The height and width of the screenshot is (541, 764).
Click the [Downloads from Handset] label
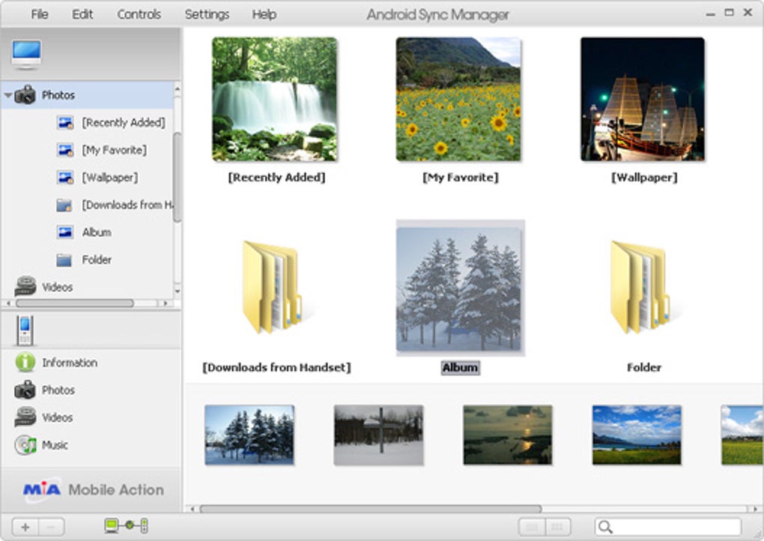(x=276, y=367)
